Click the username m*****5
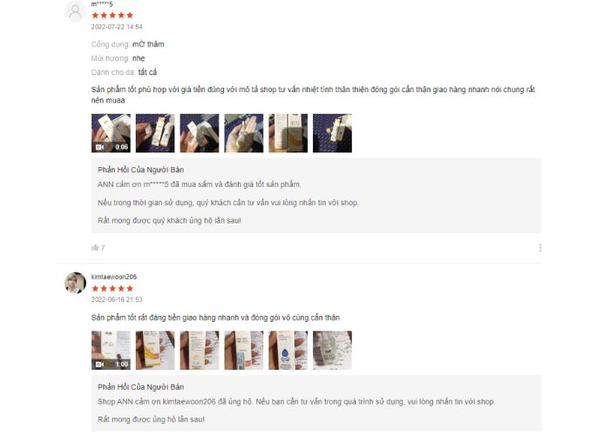This screenshot has width=610, height=435. [102, 4]
